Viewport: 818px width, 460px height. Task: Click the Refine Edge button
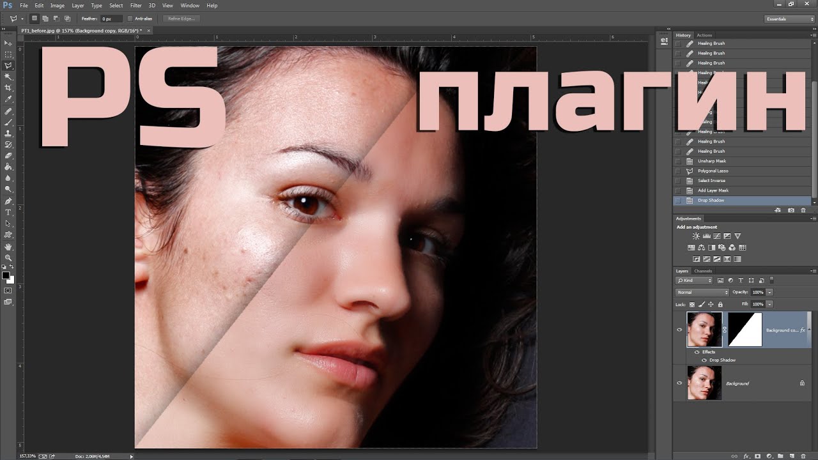pyautogui.click(x=181, y=19)
